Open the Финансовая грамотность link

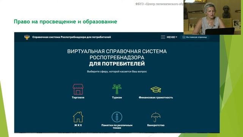156,97
